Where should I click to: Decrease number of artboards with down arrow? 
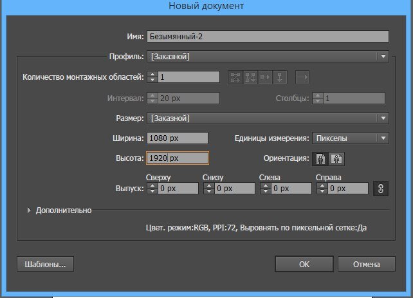(152, 80)
